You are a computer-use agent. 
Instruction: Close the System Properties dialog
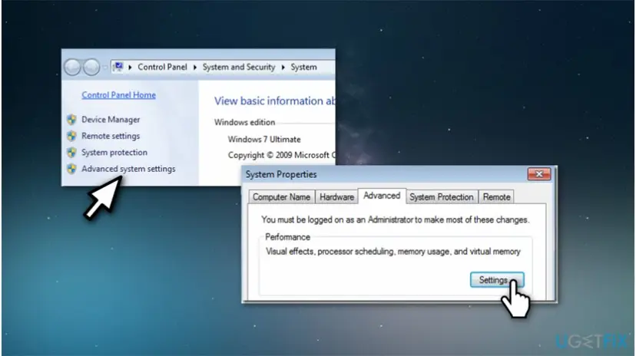tap(539, 174)
